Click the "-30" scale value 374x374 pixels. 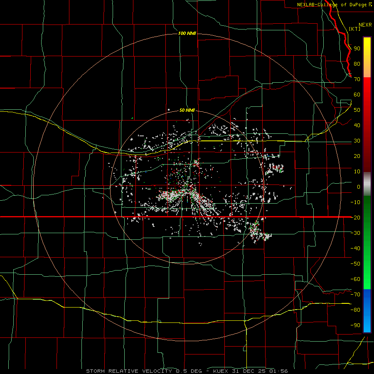[x=355, y=233]
